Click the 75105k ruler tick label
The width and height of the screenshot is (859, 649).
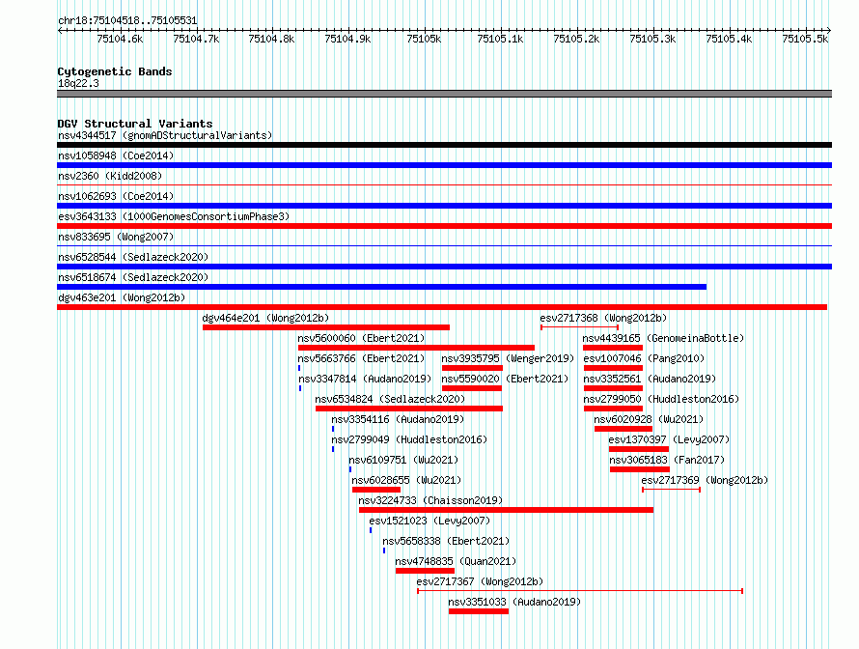click(424, 40)
